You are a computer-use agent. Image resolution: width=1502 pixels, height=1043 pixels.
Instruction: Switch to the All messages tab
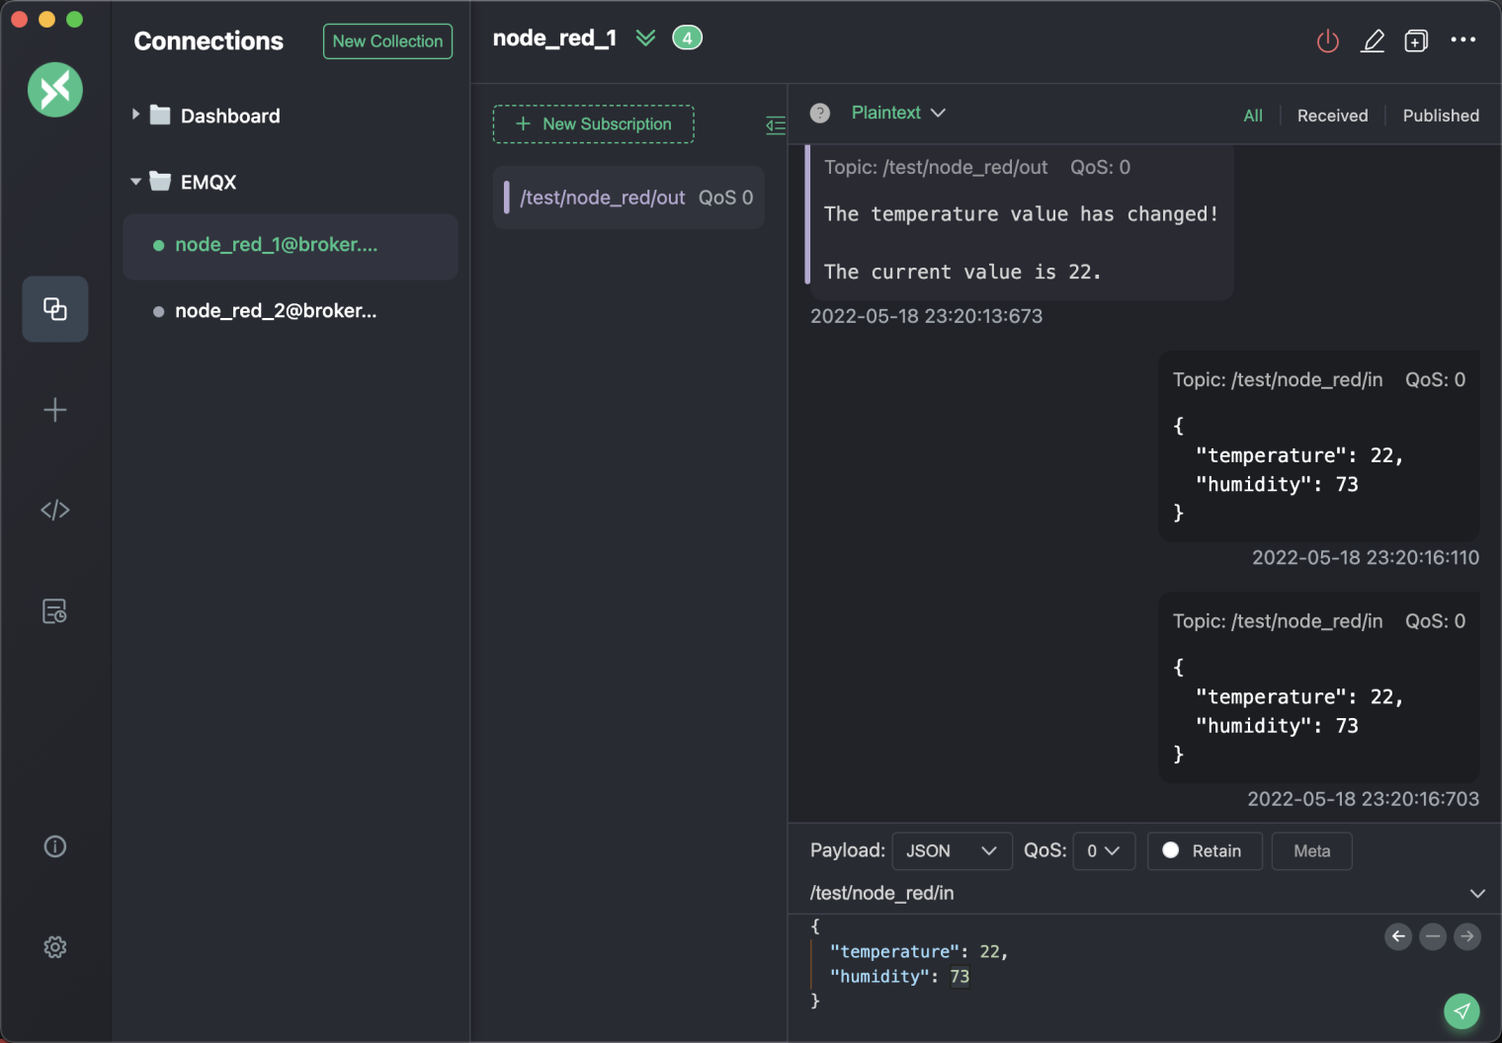1253,116
